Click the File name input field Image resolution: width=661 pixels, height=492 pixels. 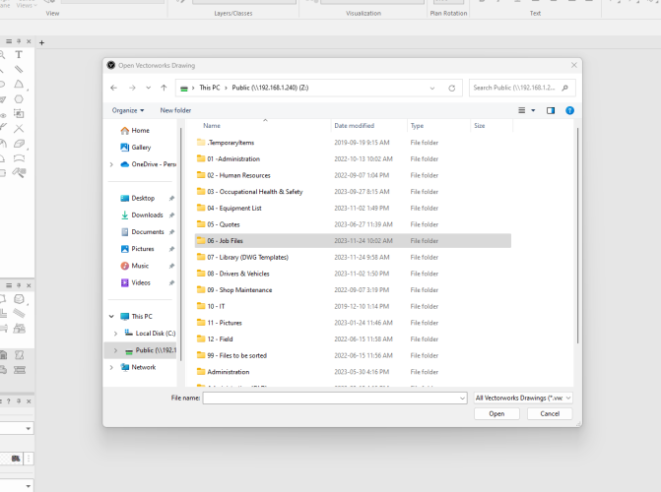[334, 398]
